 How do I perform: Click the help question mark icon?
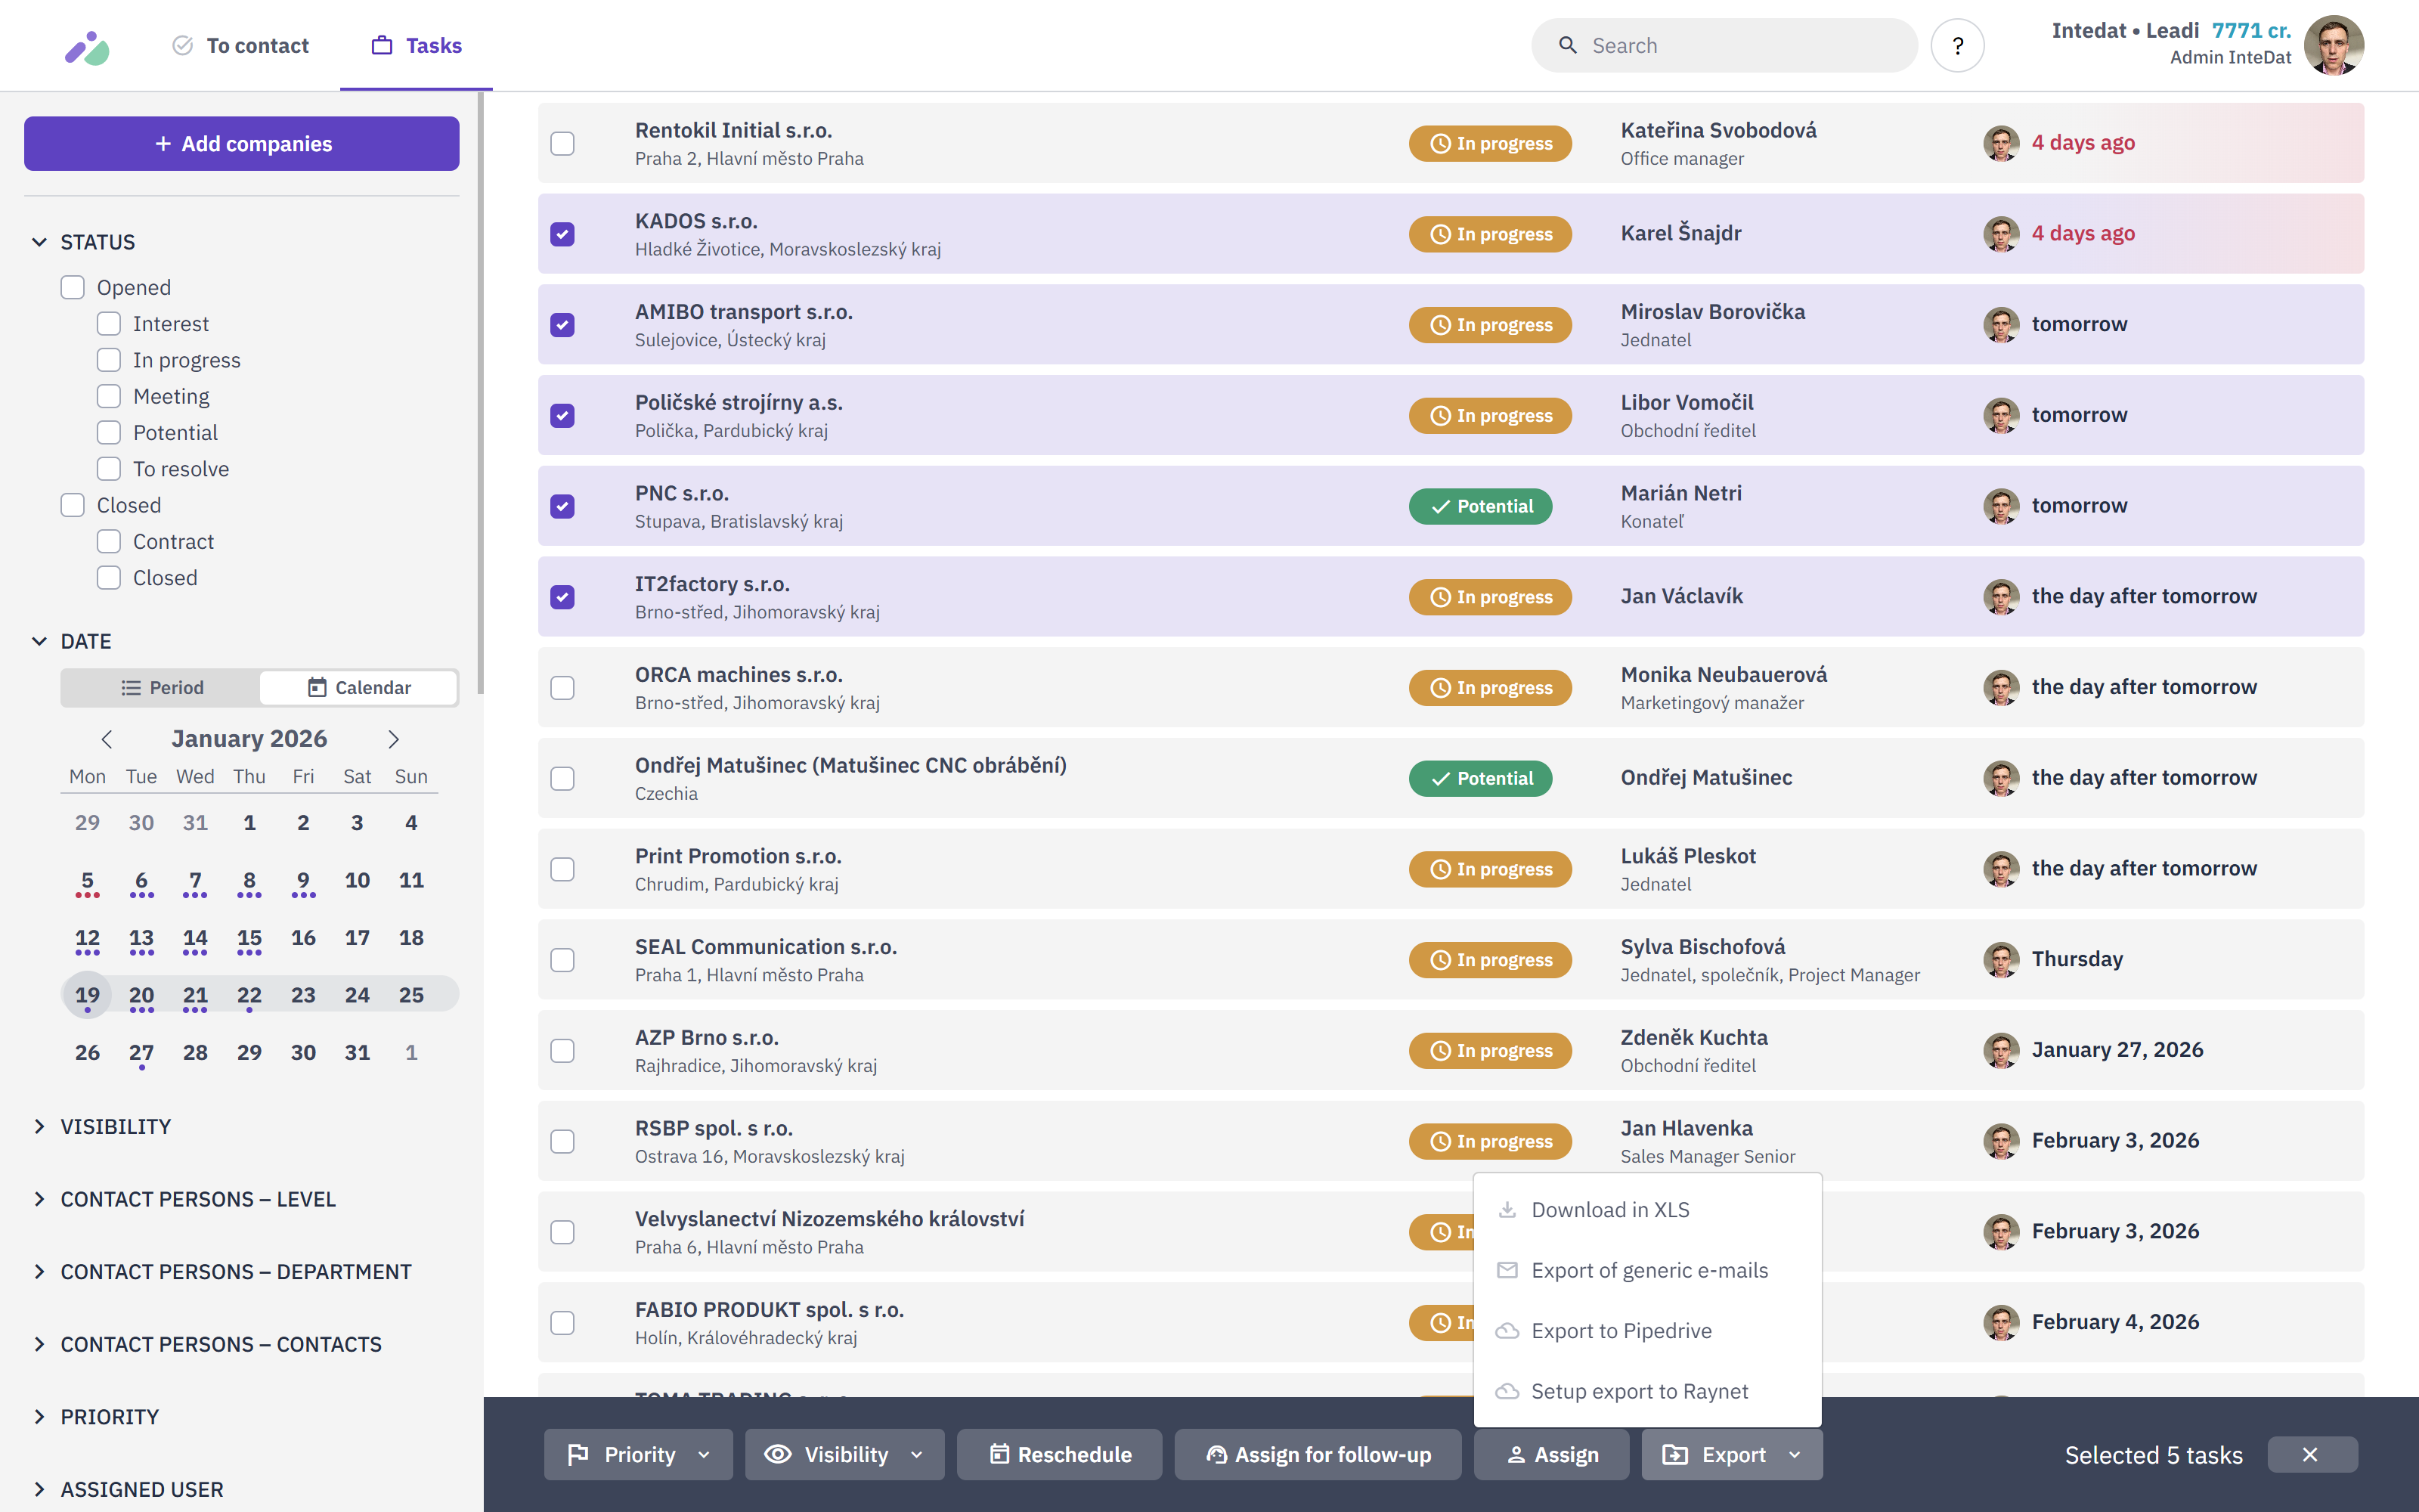point(1958,45)
